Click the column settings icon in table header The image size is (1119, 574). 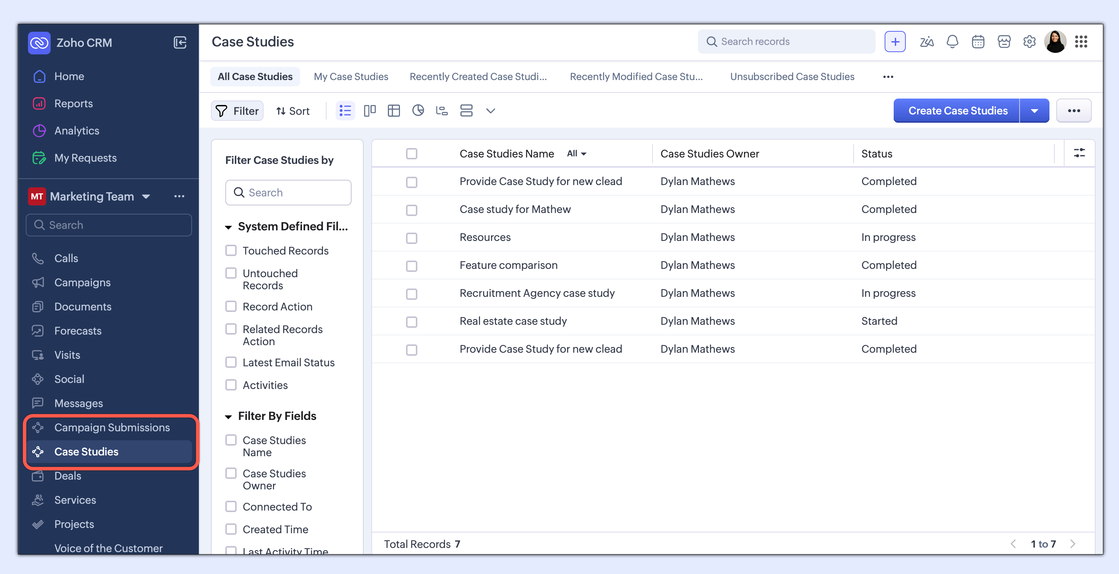tap(1079, 153)
